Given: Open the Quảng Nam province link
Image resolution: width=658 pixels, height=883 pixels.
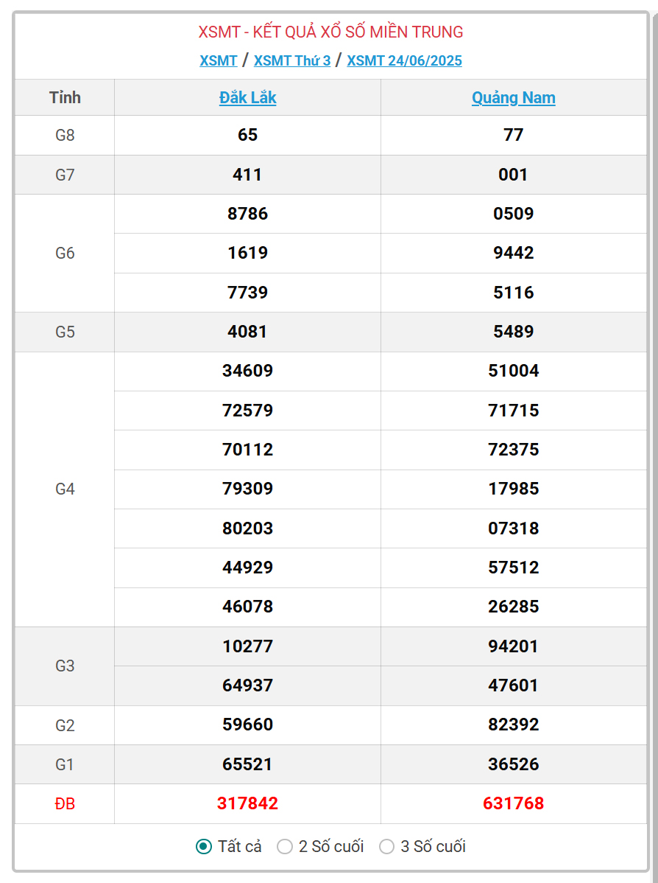Looking at the screenshot, I should (x=513, y=98).
